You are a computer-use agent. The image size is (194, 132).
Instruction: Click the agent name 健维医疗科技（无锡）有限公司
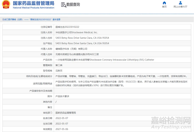(x=71, y=49)
